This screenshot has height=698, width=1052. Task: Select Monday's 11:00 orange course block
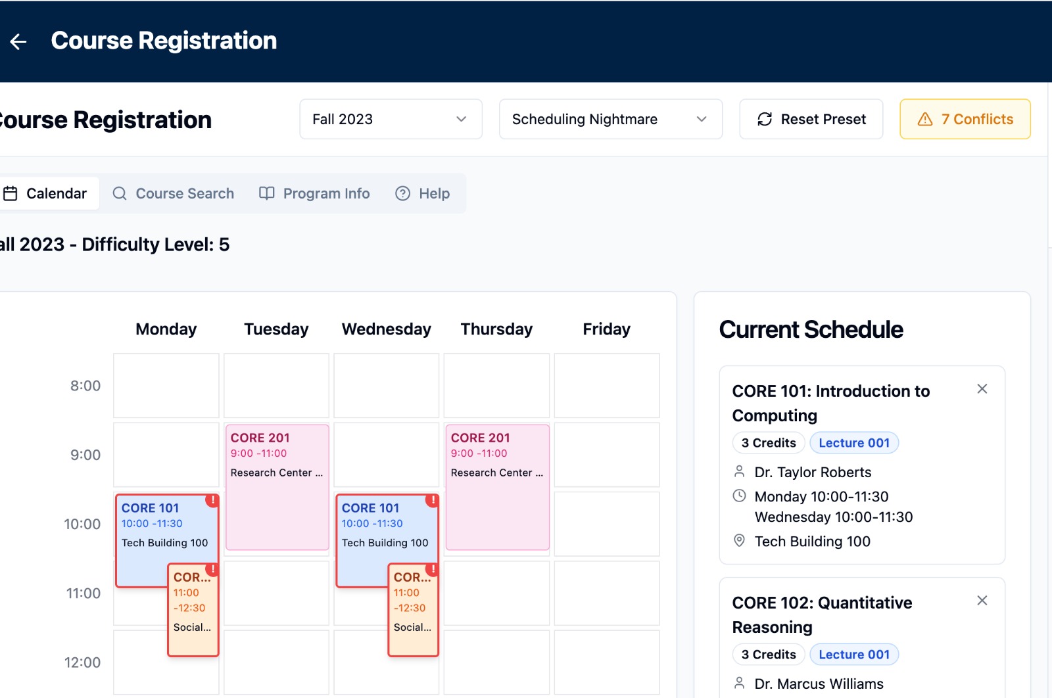click(193, 610)
